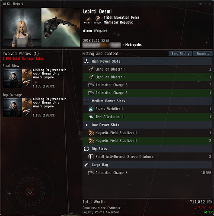This screenshot has width=214, height=216.
Task: Open the Metropolis region link
Action: (x=134, y=45)
